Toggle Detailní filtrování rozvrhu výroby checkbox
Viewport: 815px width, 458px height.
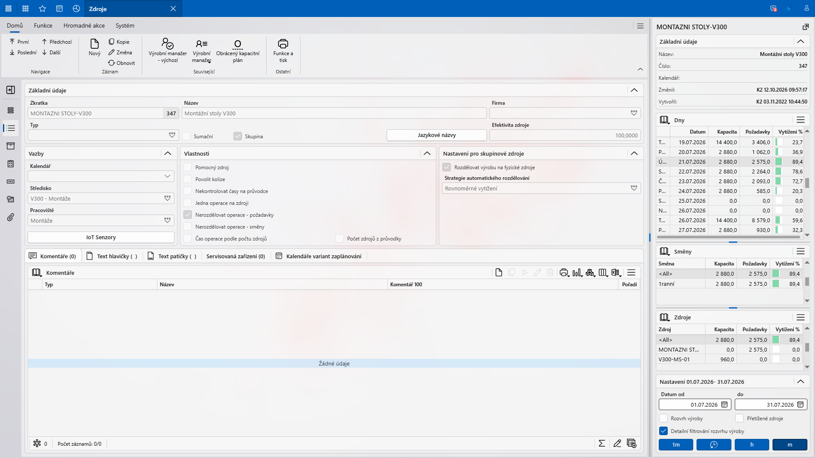tap(663, 431)
